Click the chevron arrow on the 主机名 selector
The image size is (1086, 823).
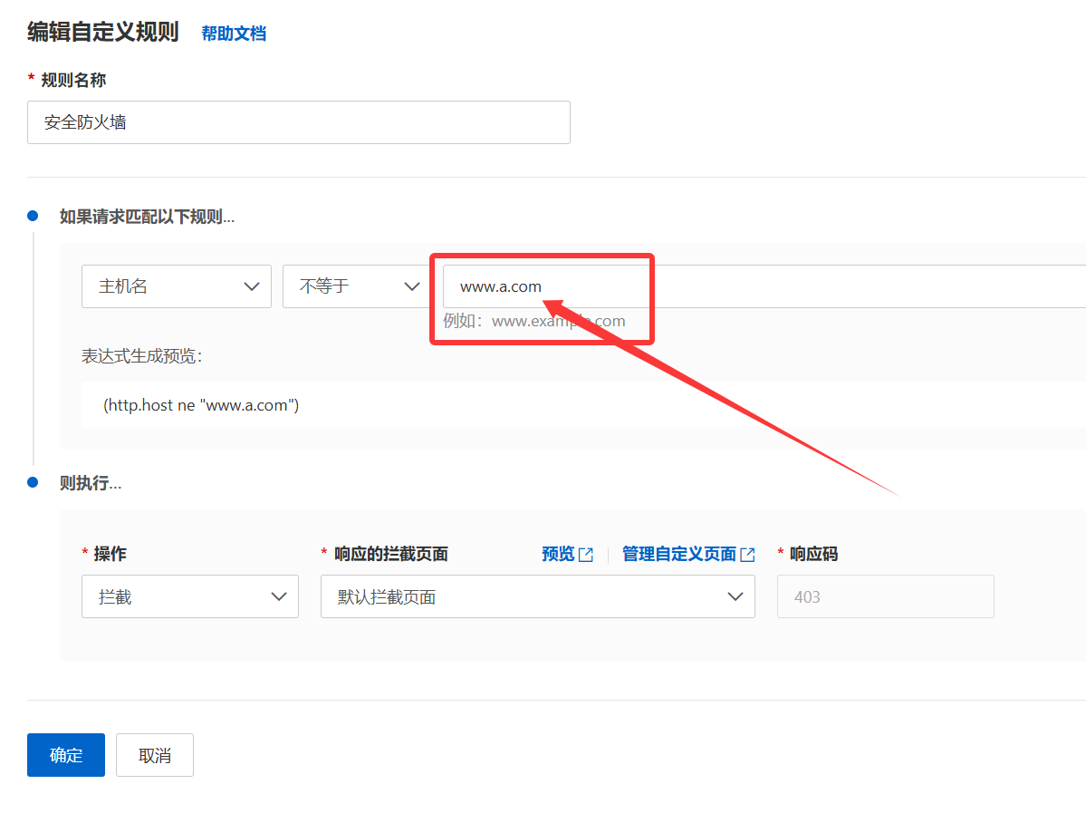[253, 286]
